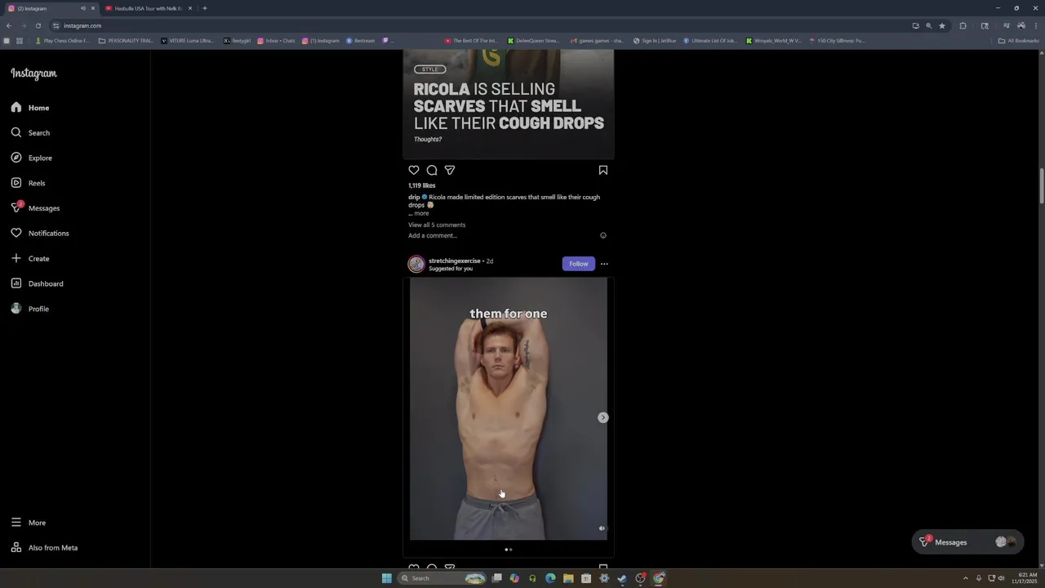Open the Windows Start menu
The width and height of the screenshot is (1045, 588).
pyautogui.click(x=386, y=578)
